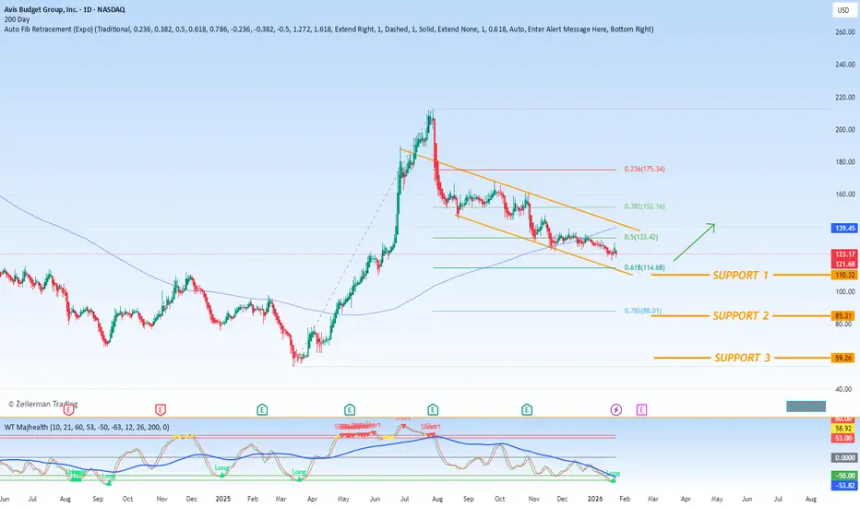Viewport: 860px width, 507px height.
Task: Click the purple lightning bolt event icon
Action: click(615, 409)
